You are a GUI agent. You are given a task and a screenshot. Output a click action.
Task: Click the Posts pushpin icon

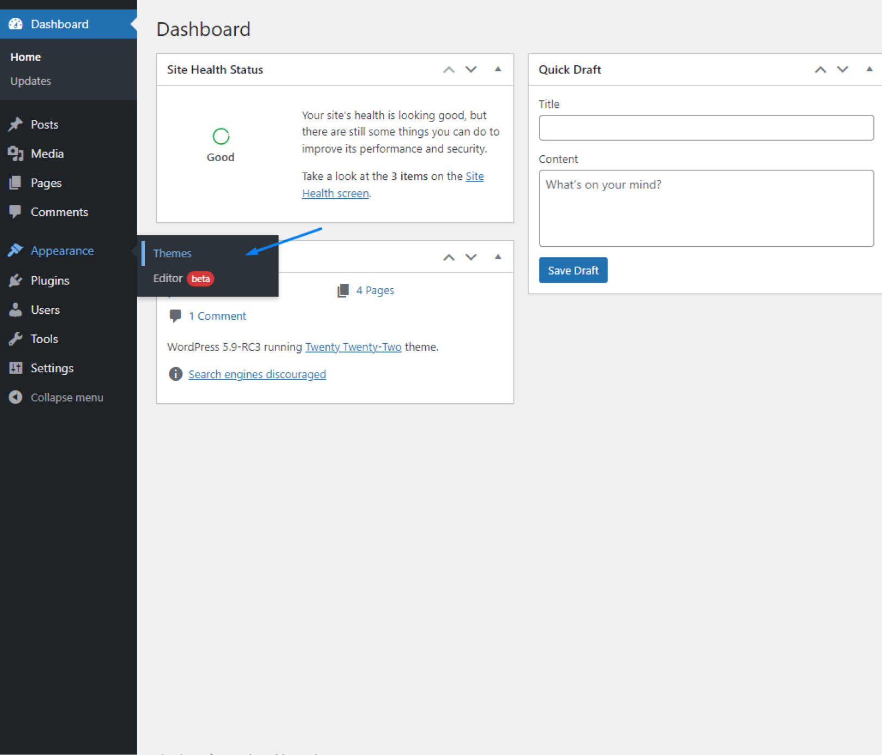click(16, 124)
